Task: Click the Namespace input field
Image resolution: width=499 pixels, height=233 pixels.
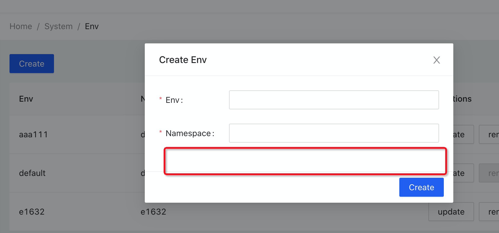Action: tap(333, 133)
